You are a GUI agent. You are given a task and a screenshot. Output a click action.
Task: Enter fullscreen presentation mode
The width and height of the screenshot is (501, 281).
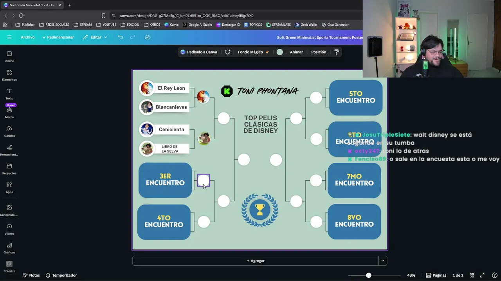482,275
